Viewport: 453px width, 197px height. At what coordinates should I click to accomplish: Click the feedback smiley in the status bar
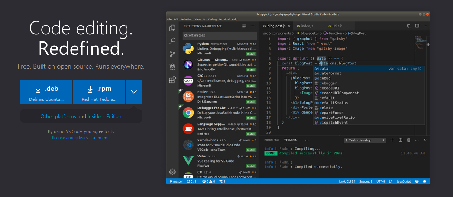tap(417, 181)
